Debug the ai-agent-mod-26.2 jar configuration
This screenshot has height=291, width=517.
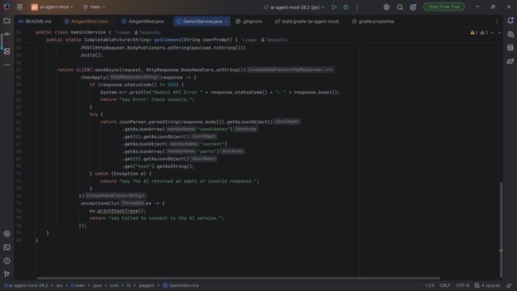(346, 7)
